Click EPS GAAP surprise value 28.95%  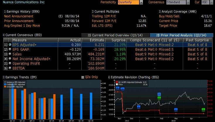coord(120,49)
